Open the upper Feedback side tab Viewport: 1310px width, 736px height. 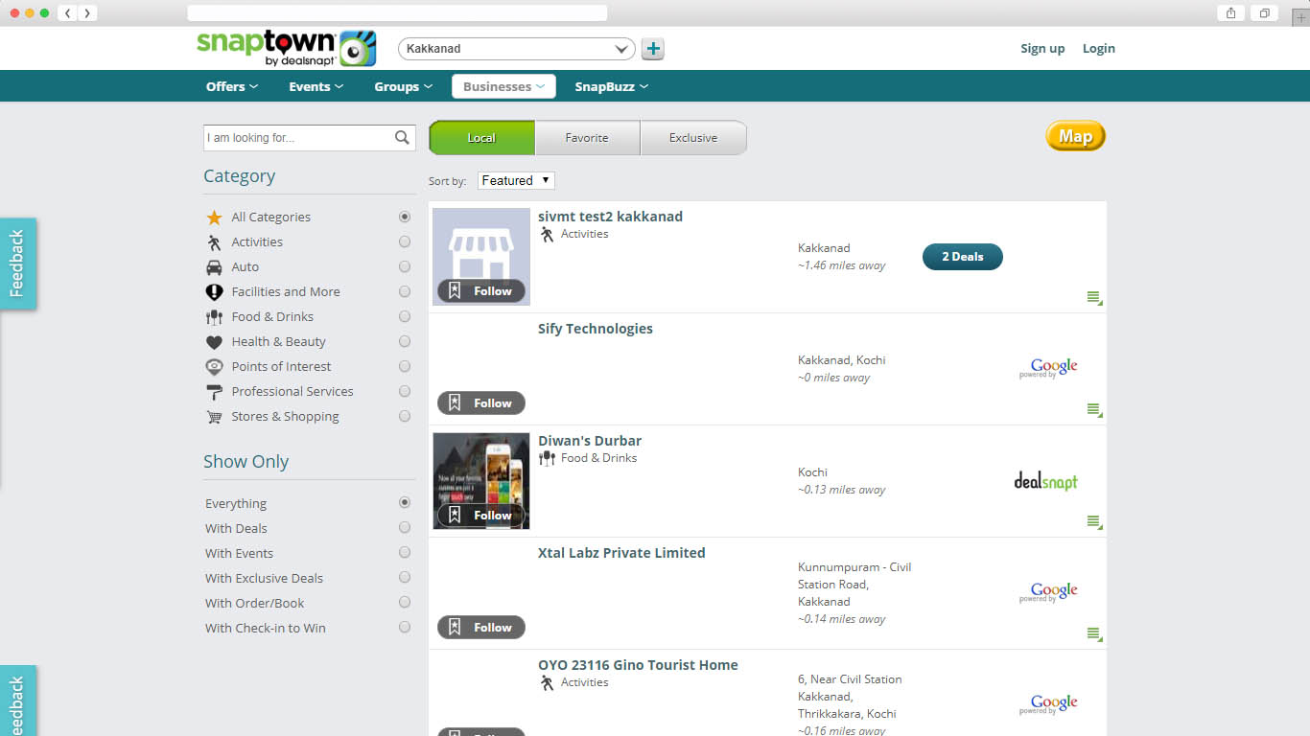click(17, 264)
